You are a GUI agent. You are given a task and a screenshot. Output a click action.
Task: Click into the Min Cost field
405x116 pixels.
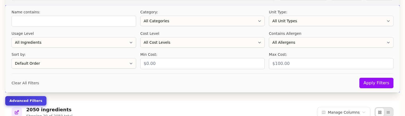pyautogui.click(x=202, y=64)
